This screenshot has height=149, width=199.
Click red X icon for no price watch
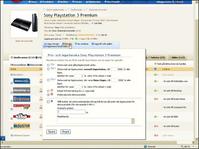pos(52,94)
